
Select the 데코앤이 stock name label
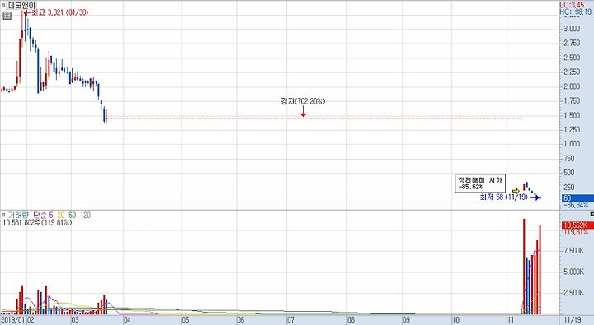point(21,6)
